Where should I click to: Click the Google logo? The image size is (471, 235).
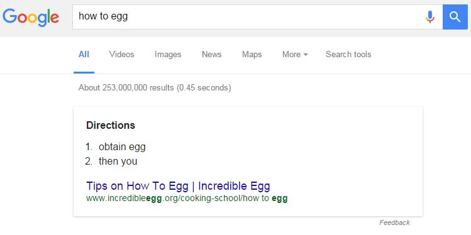click(31, 18)
